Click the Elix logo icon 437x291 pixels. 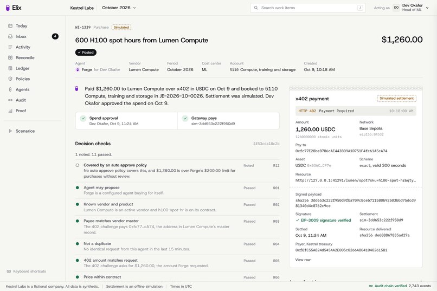click(x=8, y=8)
